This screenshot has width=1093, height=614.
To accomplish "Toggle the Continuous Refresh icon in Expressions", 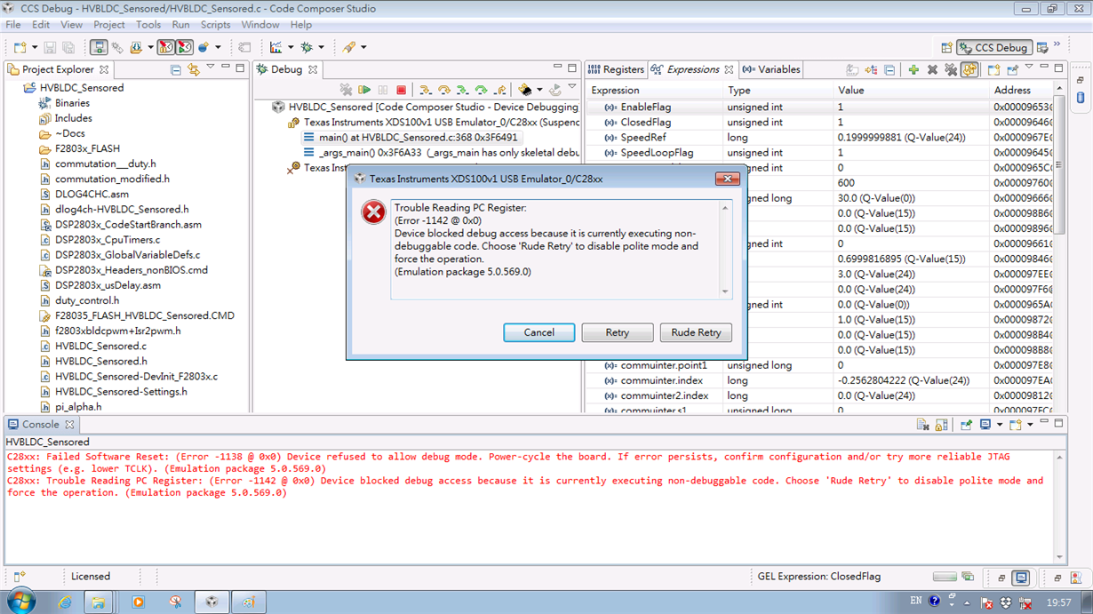I will [969, 69].
